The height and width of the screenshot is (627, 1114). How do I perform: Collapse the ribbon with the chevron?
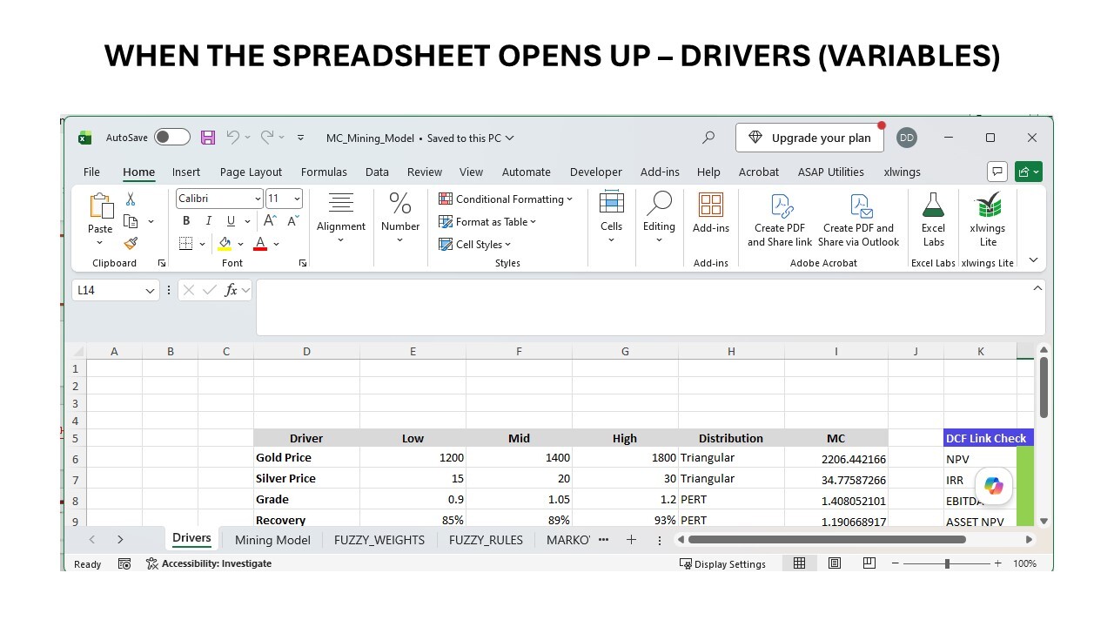click(1033, 260)
